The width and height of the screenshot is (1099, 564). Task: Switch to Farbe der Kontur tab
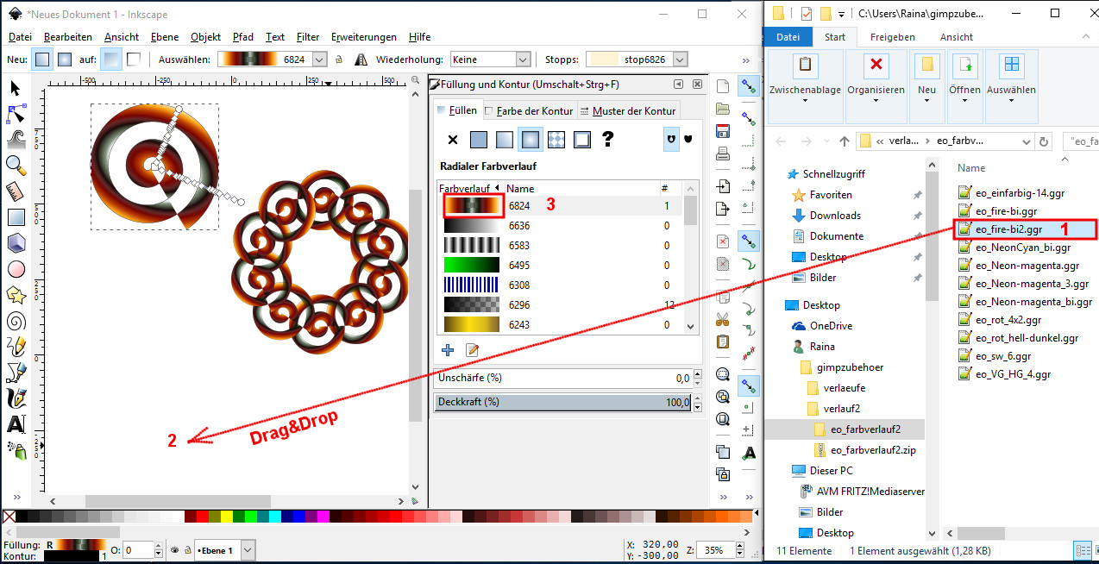coord(529,110)
